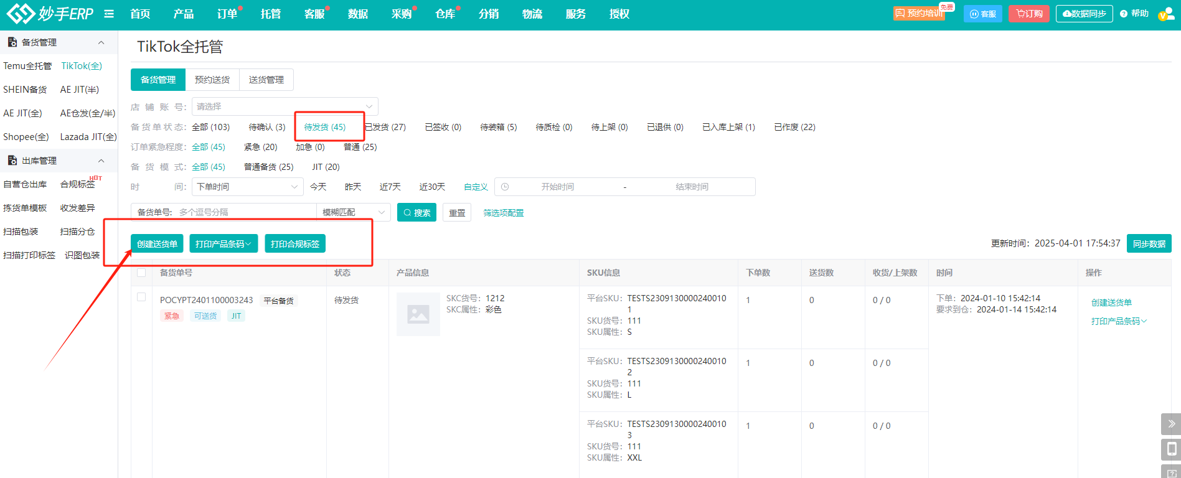This screenshot has height=478, width=1181.
Task: Click the 重置 reset button
Action: pos(457,212)
